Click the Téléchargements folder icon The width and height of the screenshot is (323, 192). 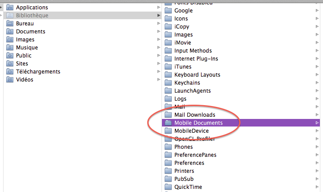[10, 72]
